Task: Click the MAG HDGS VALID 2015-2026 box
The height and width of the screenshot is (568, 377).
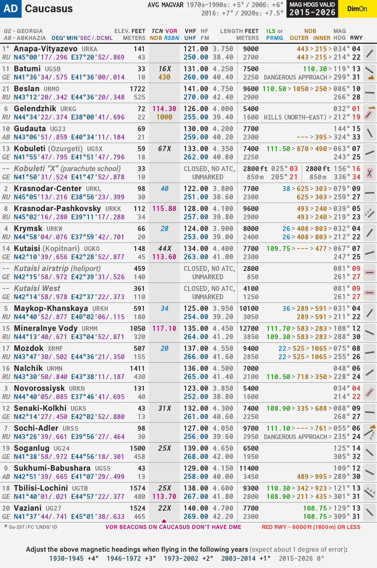Action: (312, 9)
